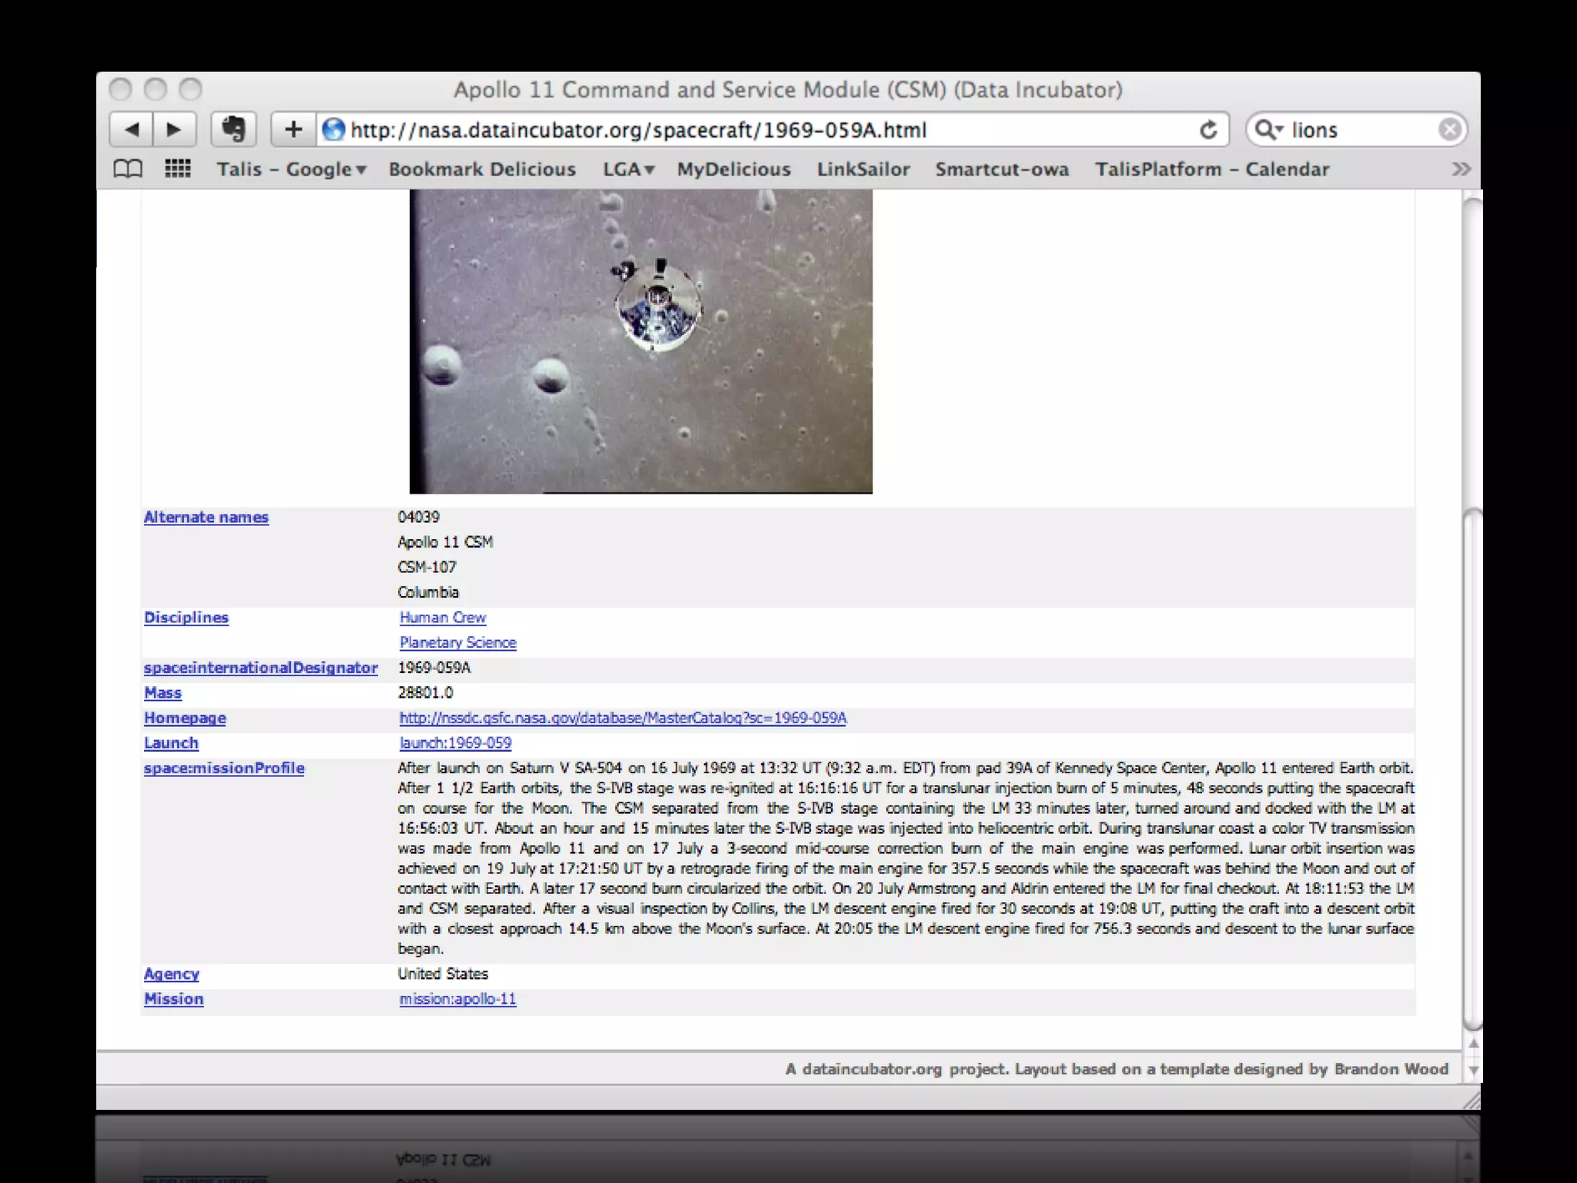Expand the Talis - Google bookmarks folder
The image size is (1577, 1183).
tap(291, 169)
